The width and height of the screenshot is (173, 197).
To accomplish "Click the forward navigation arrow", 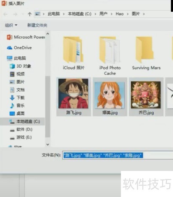I will 15,14.
